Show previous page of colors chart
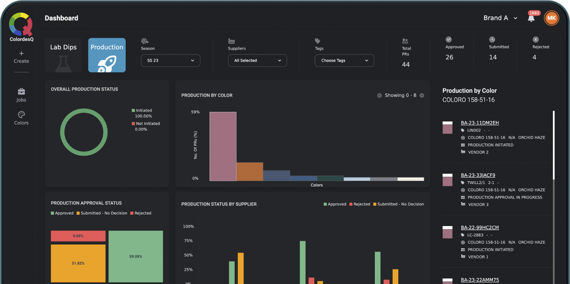This screenshot has width=570, height=284. pos(379,95)
